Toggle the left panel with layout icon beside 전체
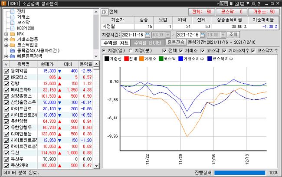This screenshot has width=282, height=177. [104, 12]
